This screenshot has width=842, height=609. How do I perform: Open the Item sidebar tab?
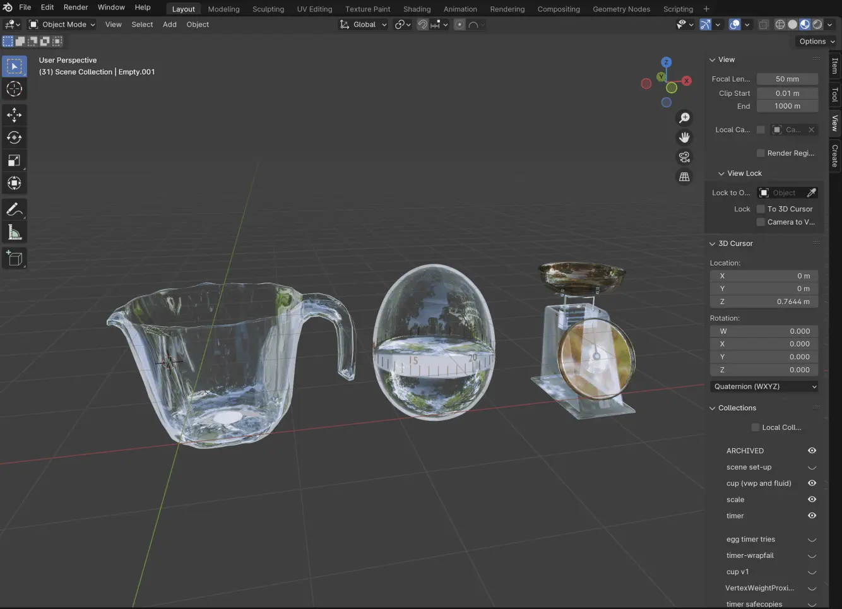(835, 66)
